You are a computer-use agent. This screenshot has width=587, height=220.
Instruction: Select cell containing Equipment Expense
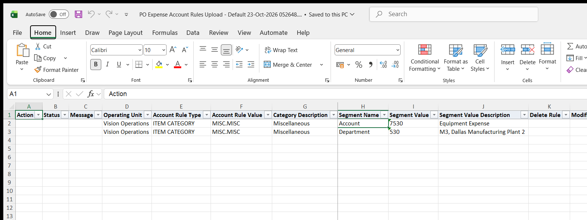coord(483,124)
